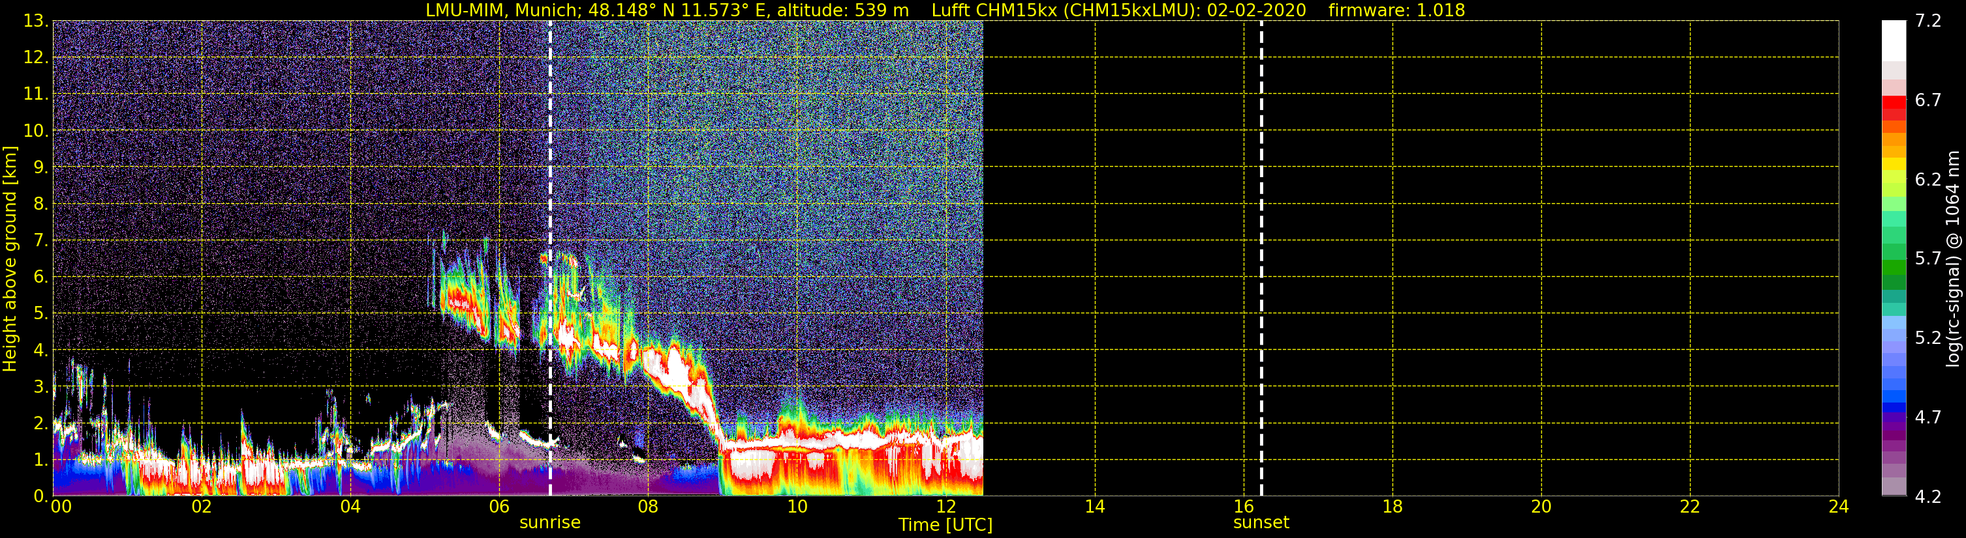Click 'firmware: 1.018' in the title
The width and height of the screenshot is (1966, 538).
click(1396, 10)
